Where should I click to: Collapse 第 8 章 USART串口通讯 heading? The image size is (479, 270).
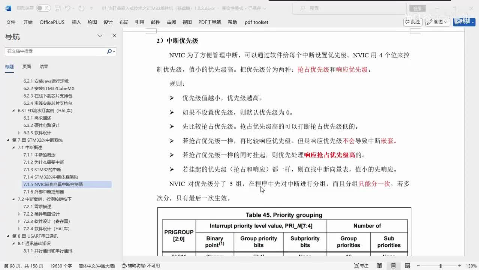click(x=8, y=236)
